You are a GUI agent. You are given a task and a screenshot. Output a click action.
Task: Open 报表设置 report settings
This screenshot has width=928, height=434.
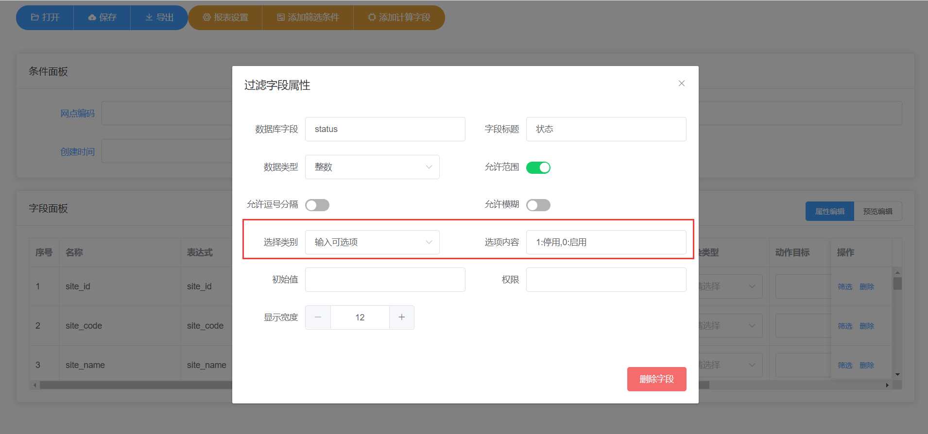(225, 17)
